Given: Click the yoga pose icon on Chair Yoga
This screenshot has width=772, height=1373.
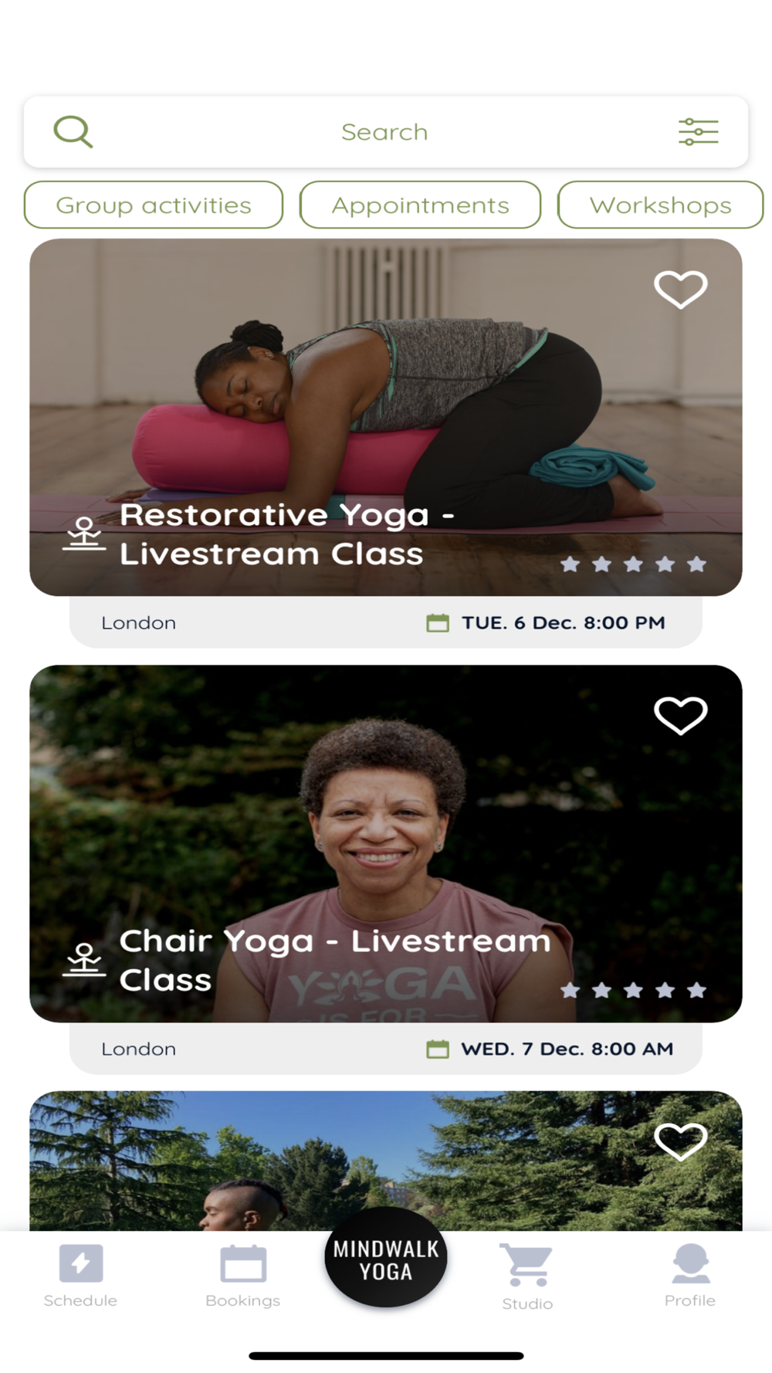Looking at the screenshot, I should (84, 960).
